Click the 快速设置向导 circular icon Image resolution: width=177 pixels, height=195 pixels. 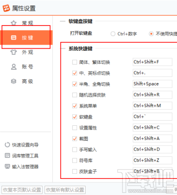tap(7, 145)
